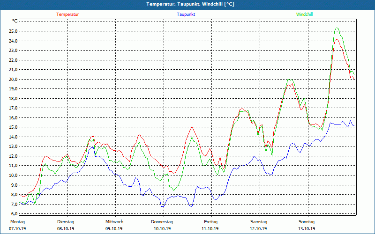Select the Montag 07.10.19 axis label

pyautogui.click(x=17, y=225)
